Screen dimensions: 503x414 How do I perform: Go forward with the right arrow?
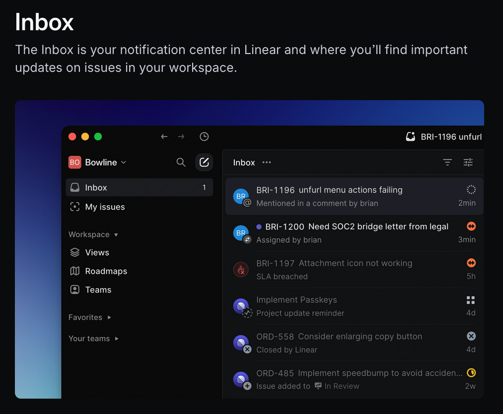coord(181,136)
